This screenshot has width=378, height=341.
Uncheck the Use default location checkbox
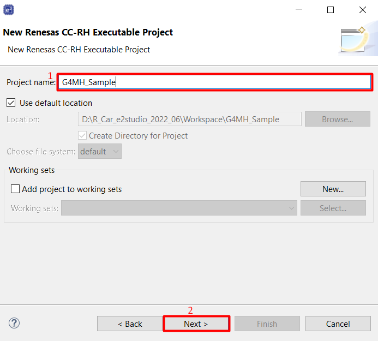[11, 103]
